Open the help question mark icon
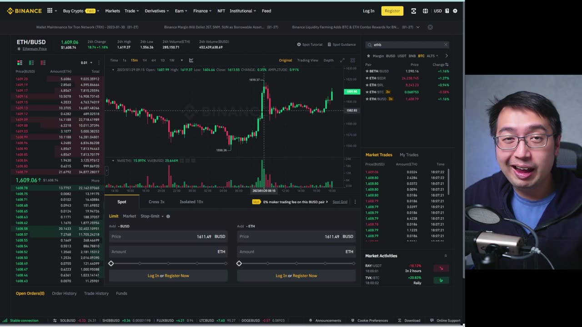 point(447,11)
